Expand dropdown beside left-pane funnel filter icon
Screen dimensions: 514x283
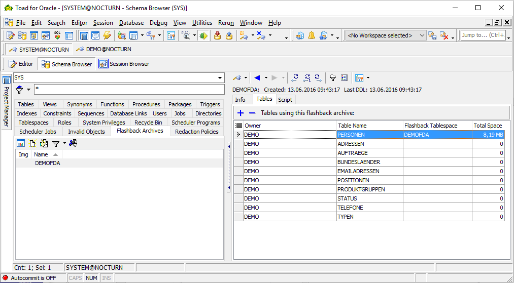28,89
